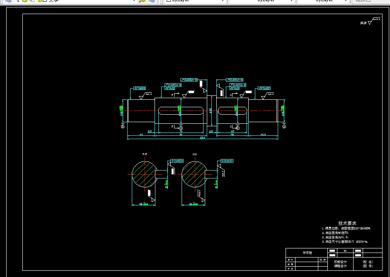Select the symmetry tolerance frame beside F-F section

click(x=177, y=161)
